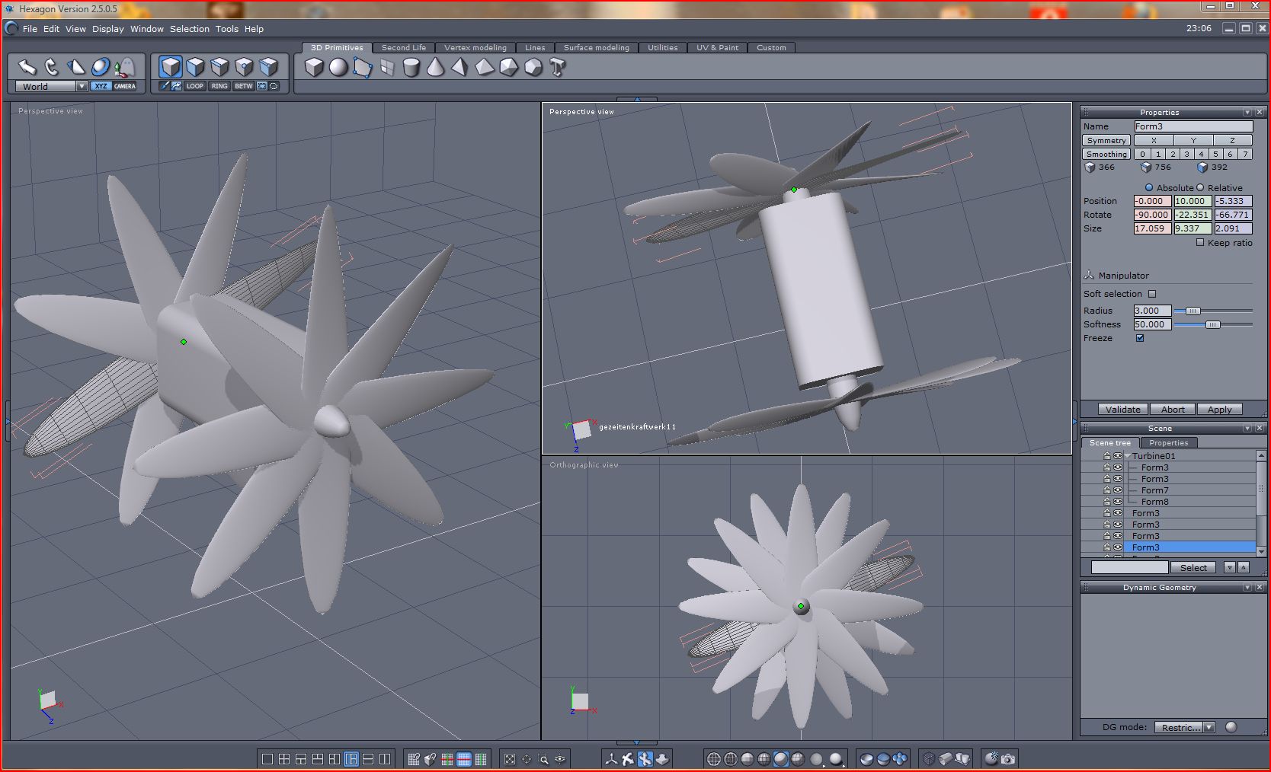Collapse the Turbine01 tree node
Viewport: 1271px width, 772px height.
tap(1128, 456)
